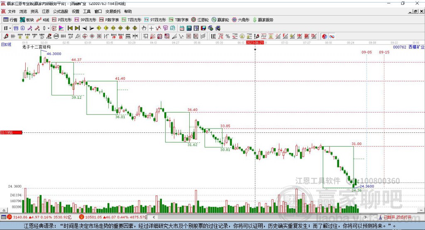This screenshot has width=425, height=230.
Task: Click the save floppy disk icon
Action: [203, 28]
